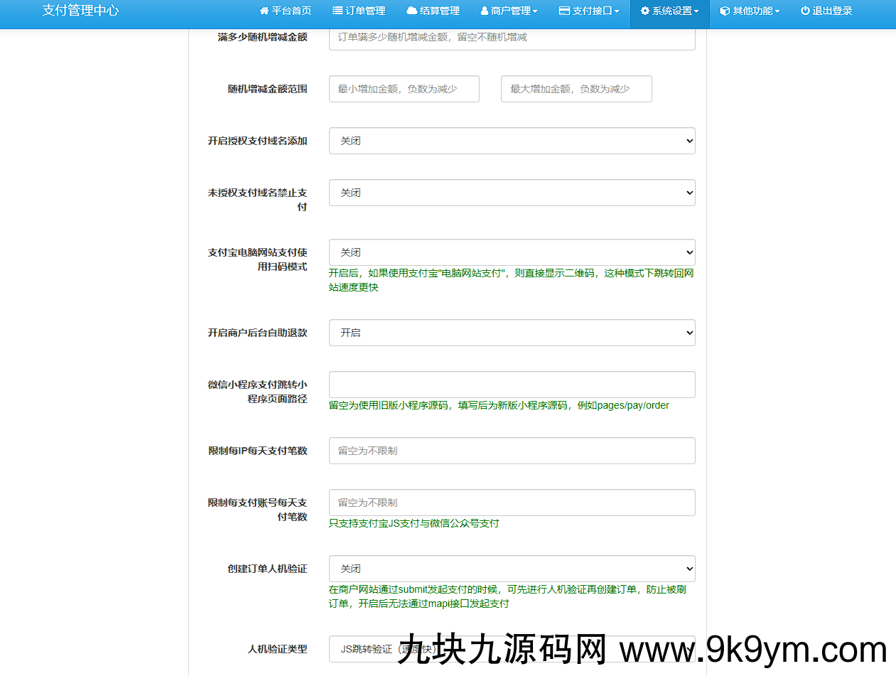Expand the 创建订单人机验证 dropdown

512,569
